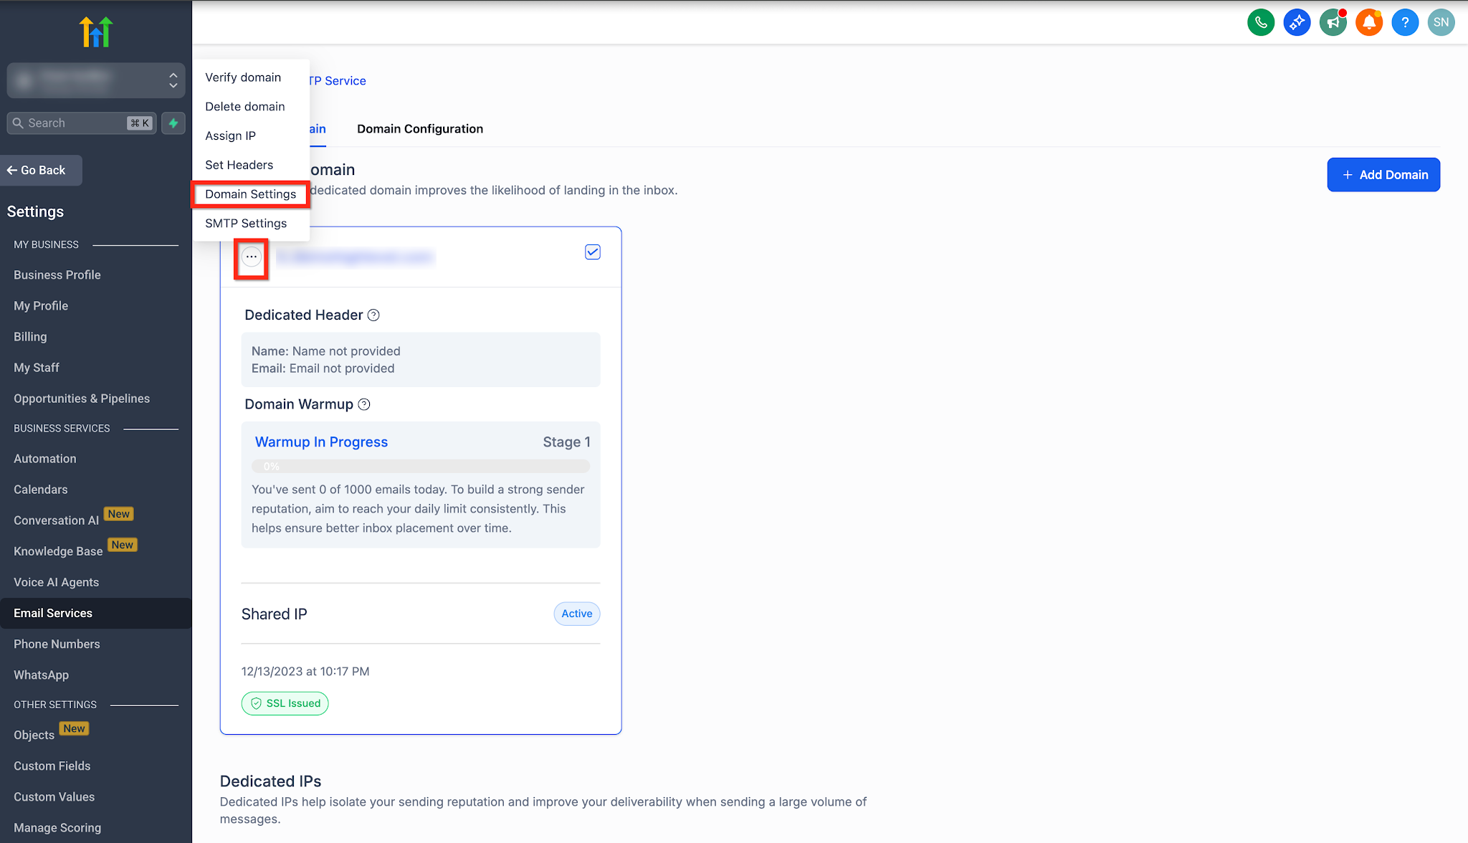Open the SN user avatar menu
The image size is (1468, 843).
[x=1441, y=22]
